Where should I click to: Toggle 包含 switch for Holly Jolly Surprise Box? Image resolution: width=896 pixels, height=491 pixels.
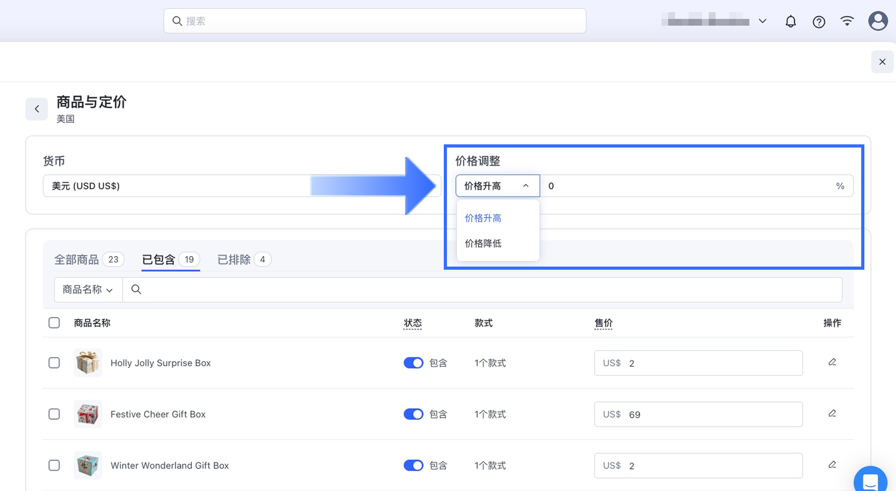pos(413,363)
